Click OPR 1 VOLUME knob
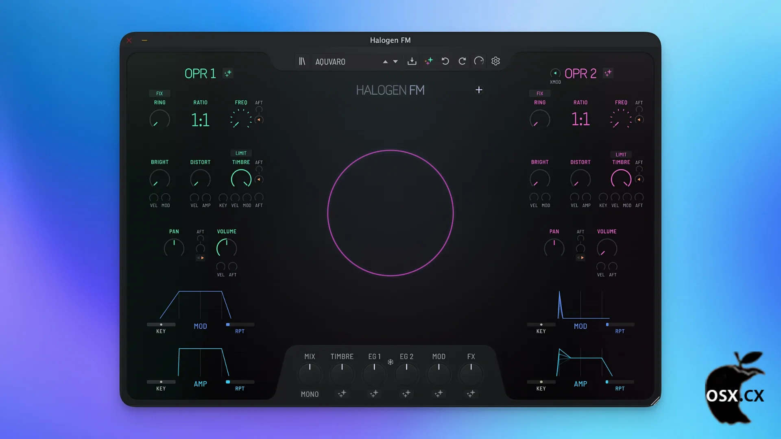 coord(227,248)
